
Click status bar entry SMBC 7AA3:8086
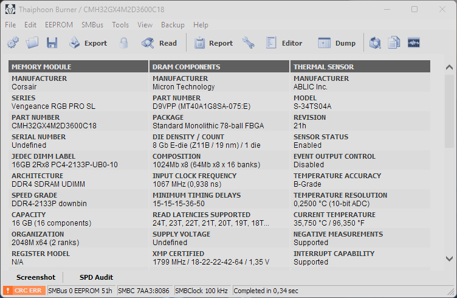pyautogui.click(x=144, y=291)
